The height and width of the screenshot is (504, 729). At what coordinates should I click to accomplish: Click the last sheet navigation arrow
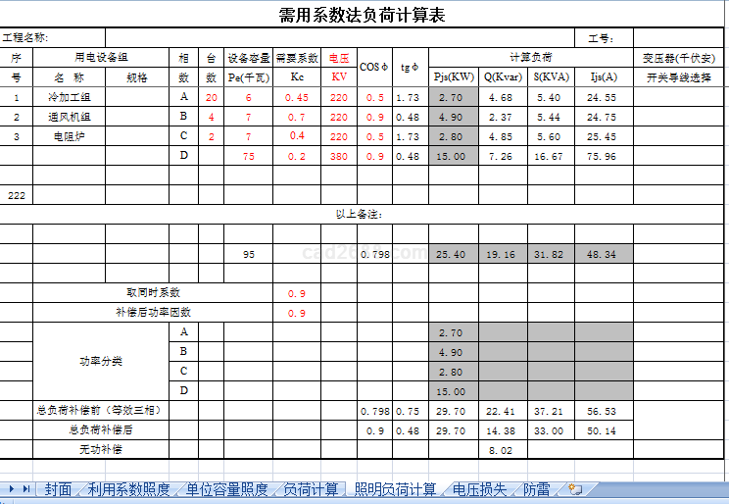(x=24, y=488)
